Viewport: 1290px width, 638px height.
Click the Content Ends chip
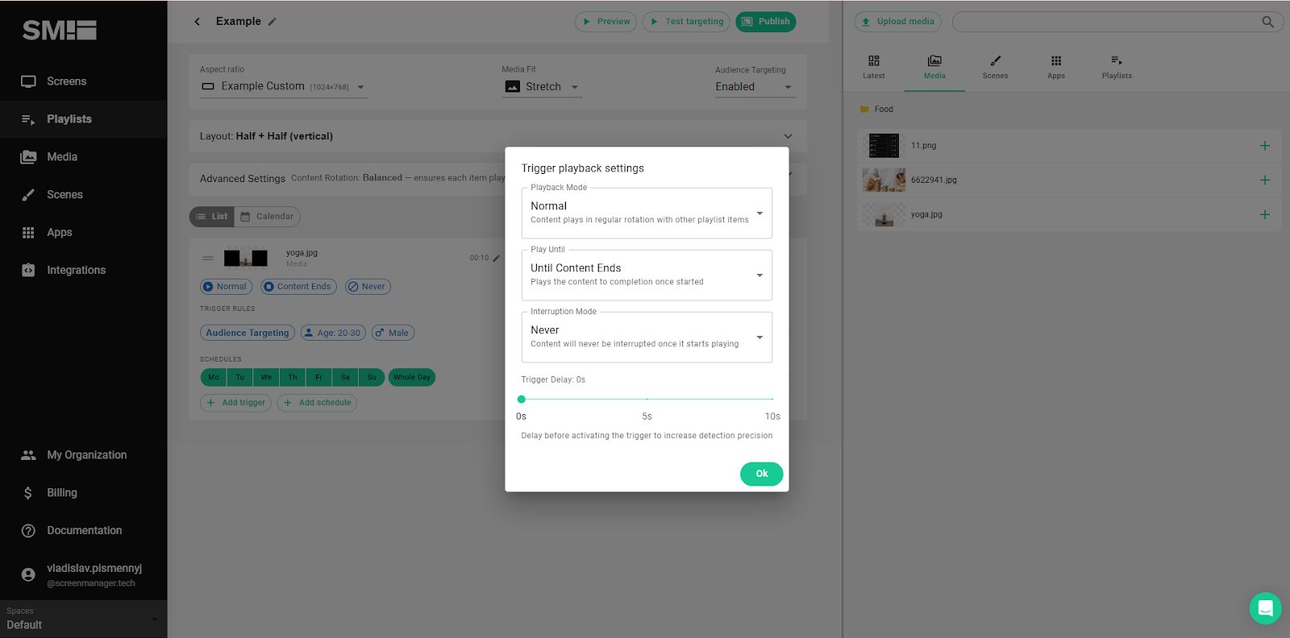(298, 287)
